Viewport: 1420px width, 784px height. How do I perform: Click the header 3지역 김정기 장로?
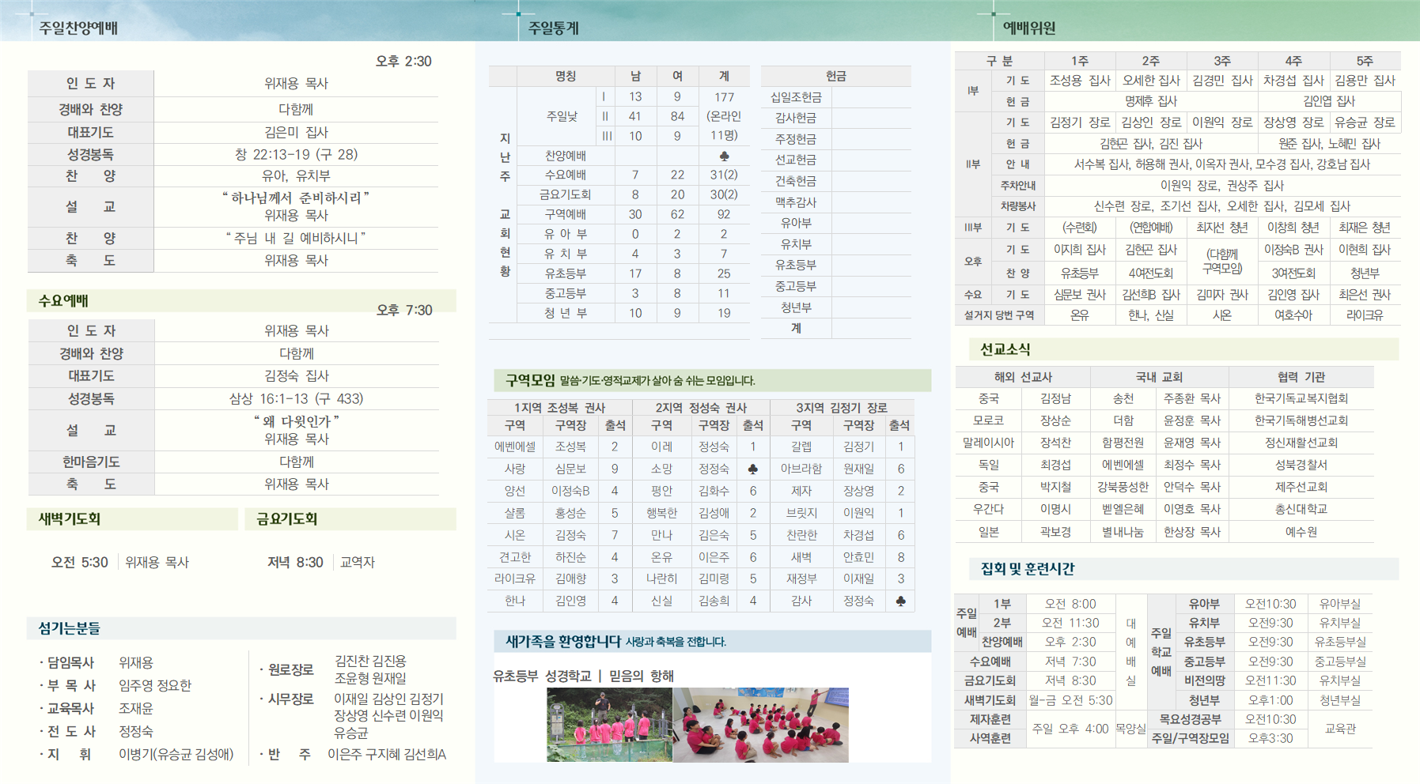(841, 408)
